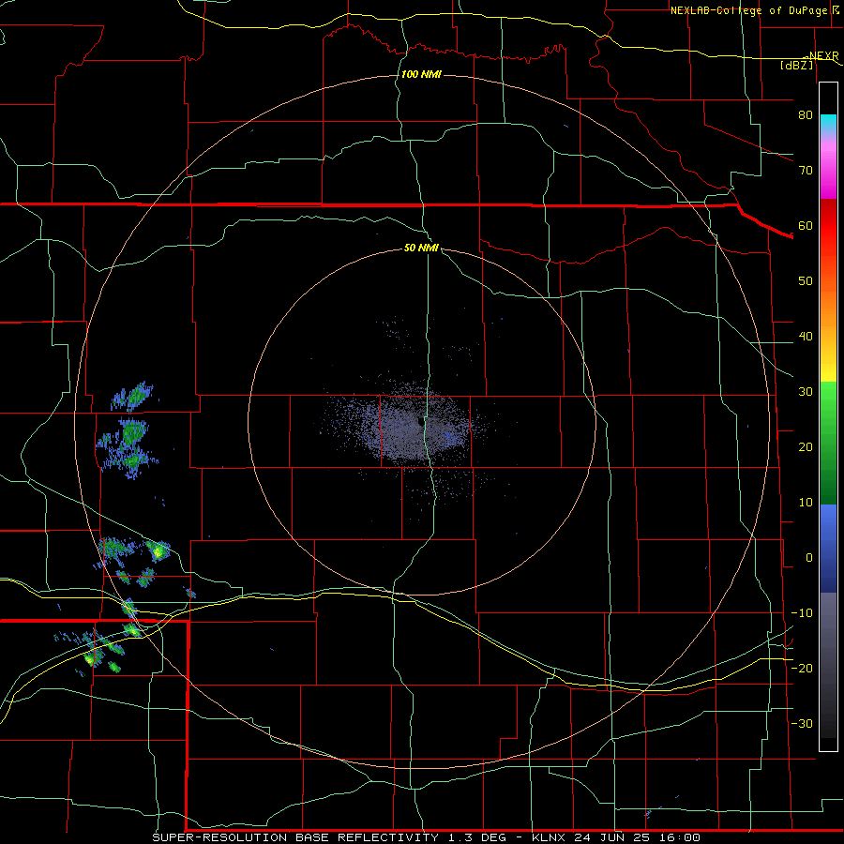The image size is (844, 844).
Task: Click the 60 dBZ legend value
Action: pyautogui.click(x=806, y=225)
